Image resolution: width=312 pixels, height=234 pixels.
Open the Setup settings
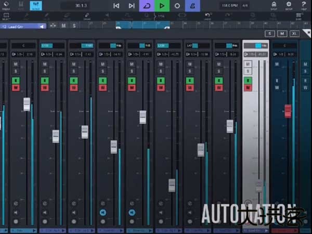[289, 6]
